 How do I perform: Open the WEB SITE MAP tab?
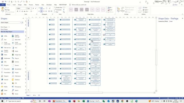tap(63, 5)
